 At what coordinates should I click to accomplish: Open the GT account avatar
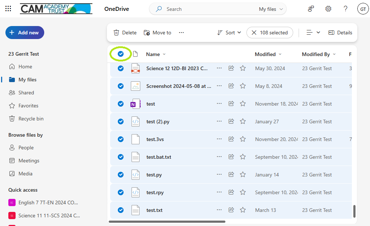363,9
